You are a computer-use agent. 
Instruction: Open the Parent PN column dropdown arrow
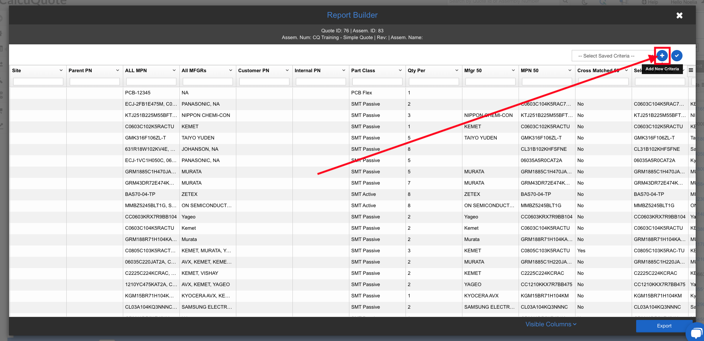point(118,70)
